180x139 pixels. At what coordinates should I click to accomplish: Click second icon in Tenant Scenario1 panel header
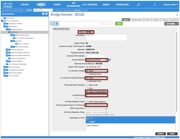[x=46, y=14]
